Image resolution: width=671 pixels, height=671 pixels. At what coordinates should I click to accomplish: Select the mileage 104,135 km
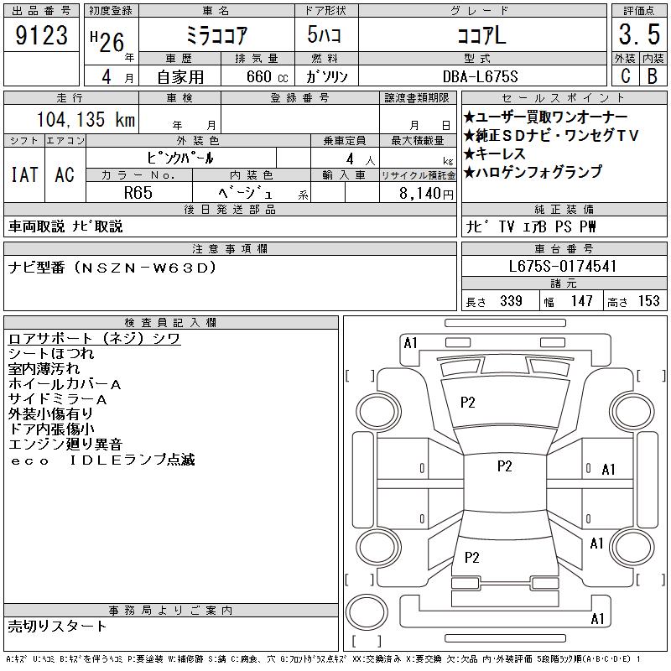click(x=86, y=119)
